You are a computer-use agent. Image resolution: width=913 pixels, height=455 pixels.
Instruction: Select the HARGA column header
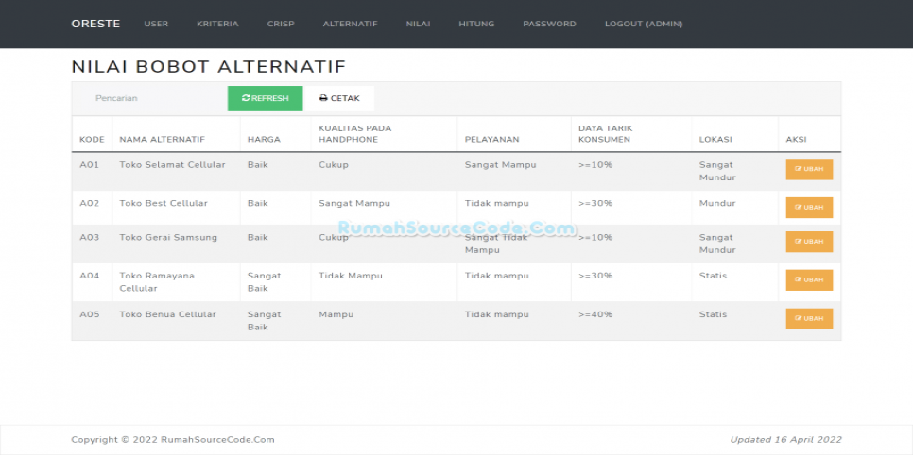tap(264, 140)
